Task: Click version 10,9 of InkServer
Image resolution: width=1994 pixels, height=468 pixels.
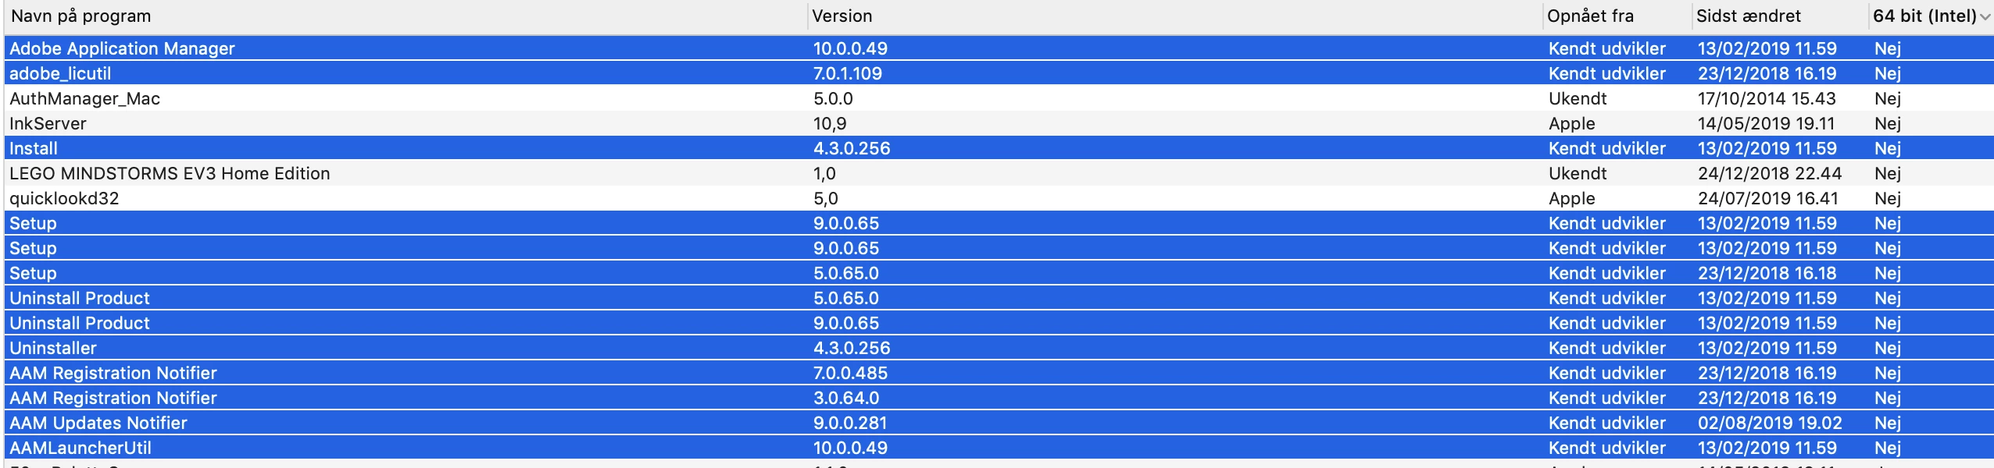Action: coord(830,123)
